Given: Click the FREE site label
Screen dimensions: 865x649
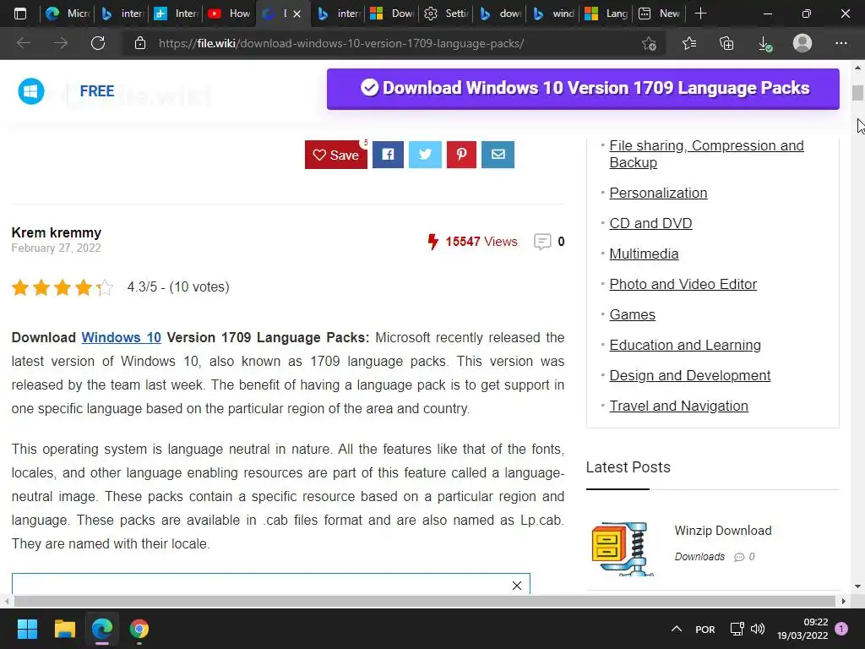Looking at the screenshot, I should click(x=97, y=91).
